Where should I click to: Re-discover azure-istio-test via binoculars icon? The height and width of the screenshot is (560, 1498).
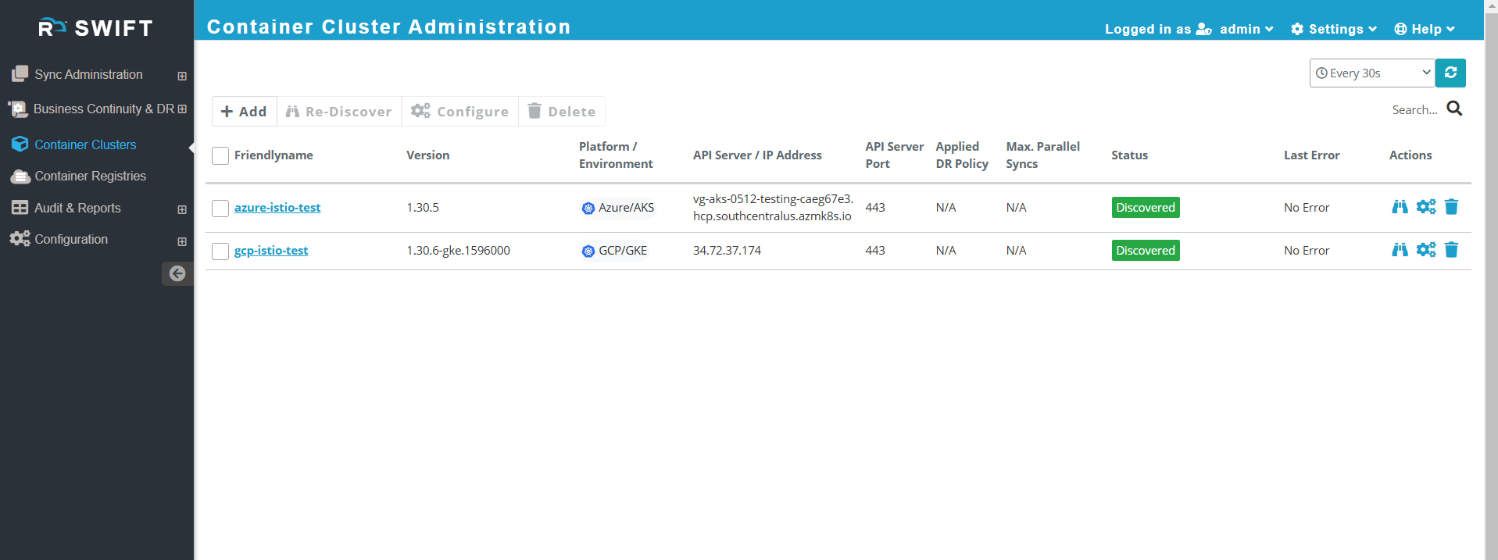click(x=1400, y=207)
